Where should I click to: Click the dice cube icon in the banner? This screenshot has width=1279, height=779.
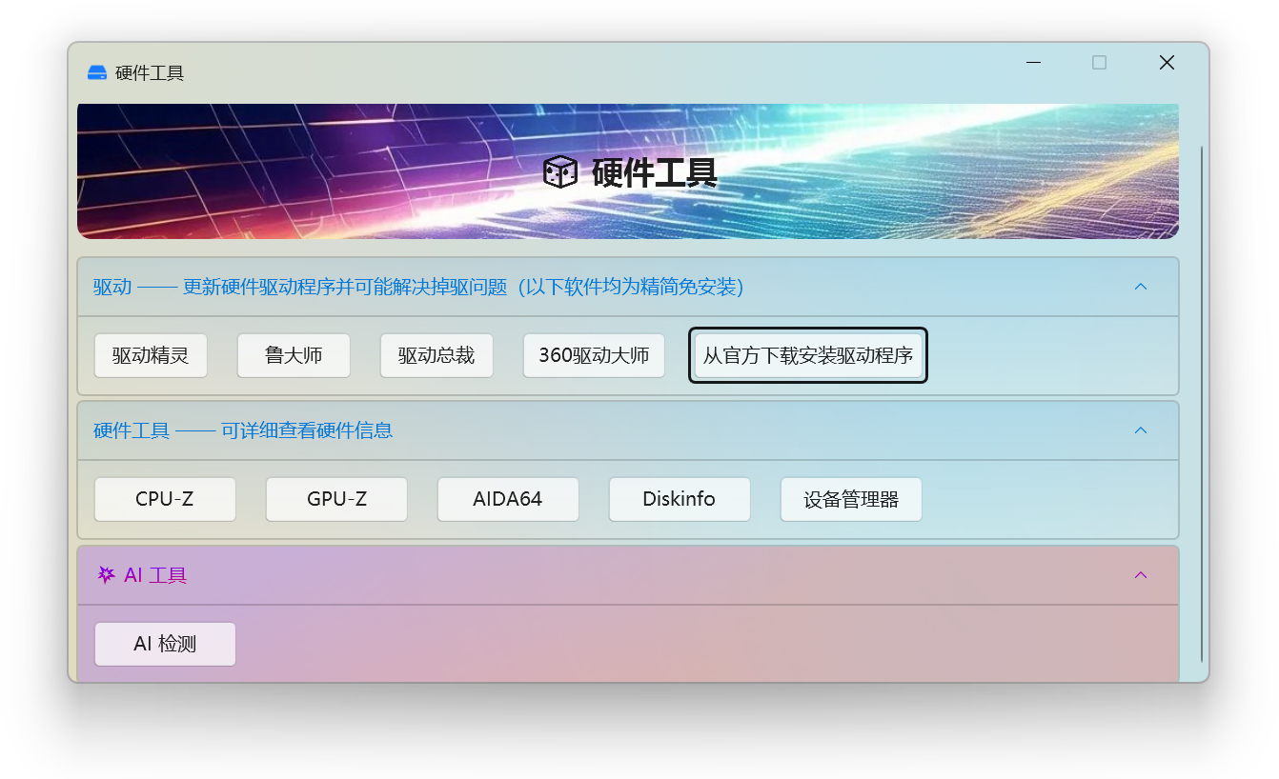click(559, 172)
